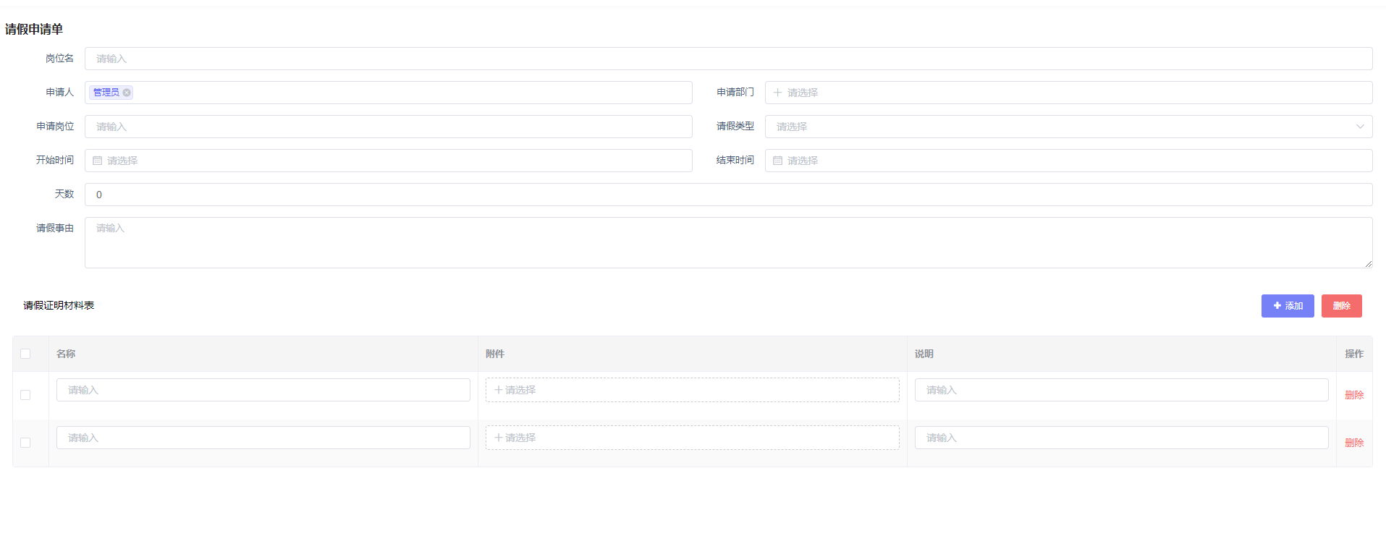Click calendar icon in 开始时间 field
1386x536 pixels.
point(98,161)
